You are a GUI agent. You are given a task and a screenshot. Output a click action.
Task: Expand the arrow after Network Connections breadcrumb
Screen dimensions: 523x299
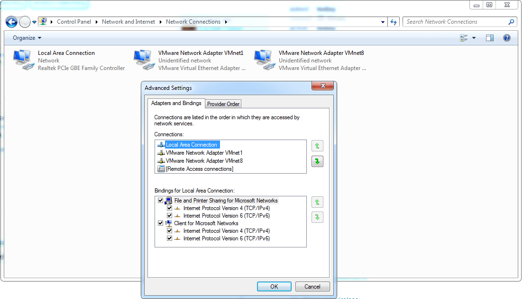(x=226, y=22)
